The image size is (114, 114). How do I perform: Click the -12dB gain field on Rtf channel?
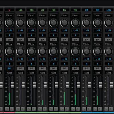97,73
